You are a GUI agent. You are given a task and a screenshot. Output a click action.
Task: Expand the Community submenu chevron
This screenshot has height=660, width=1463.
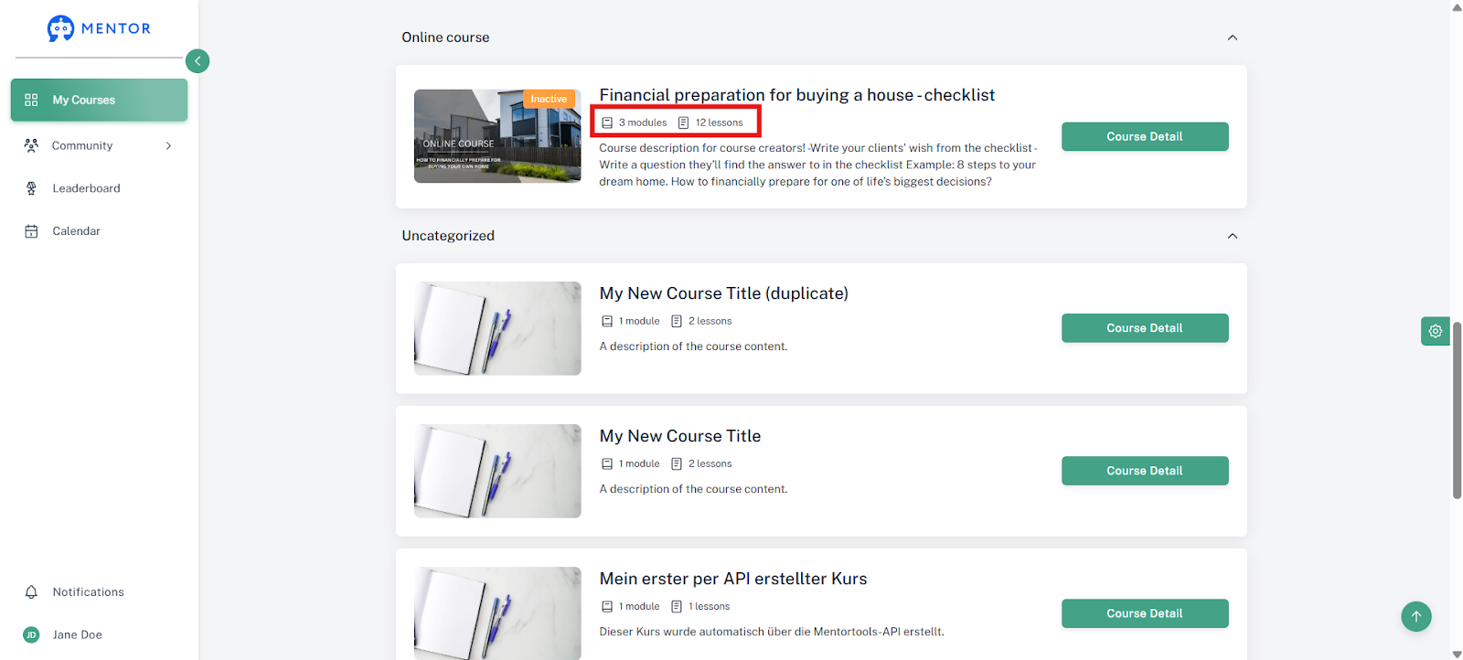point(168,145)
